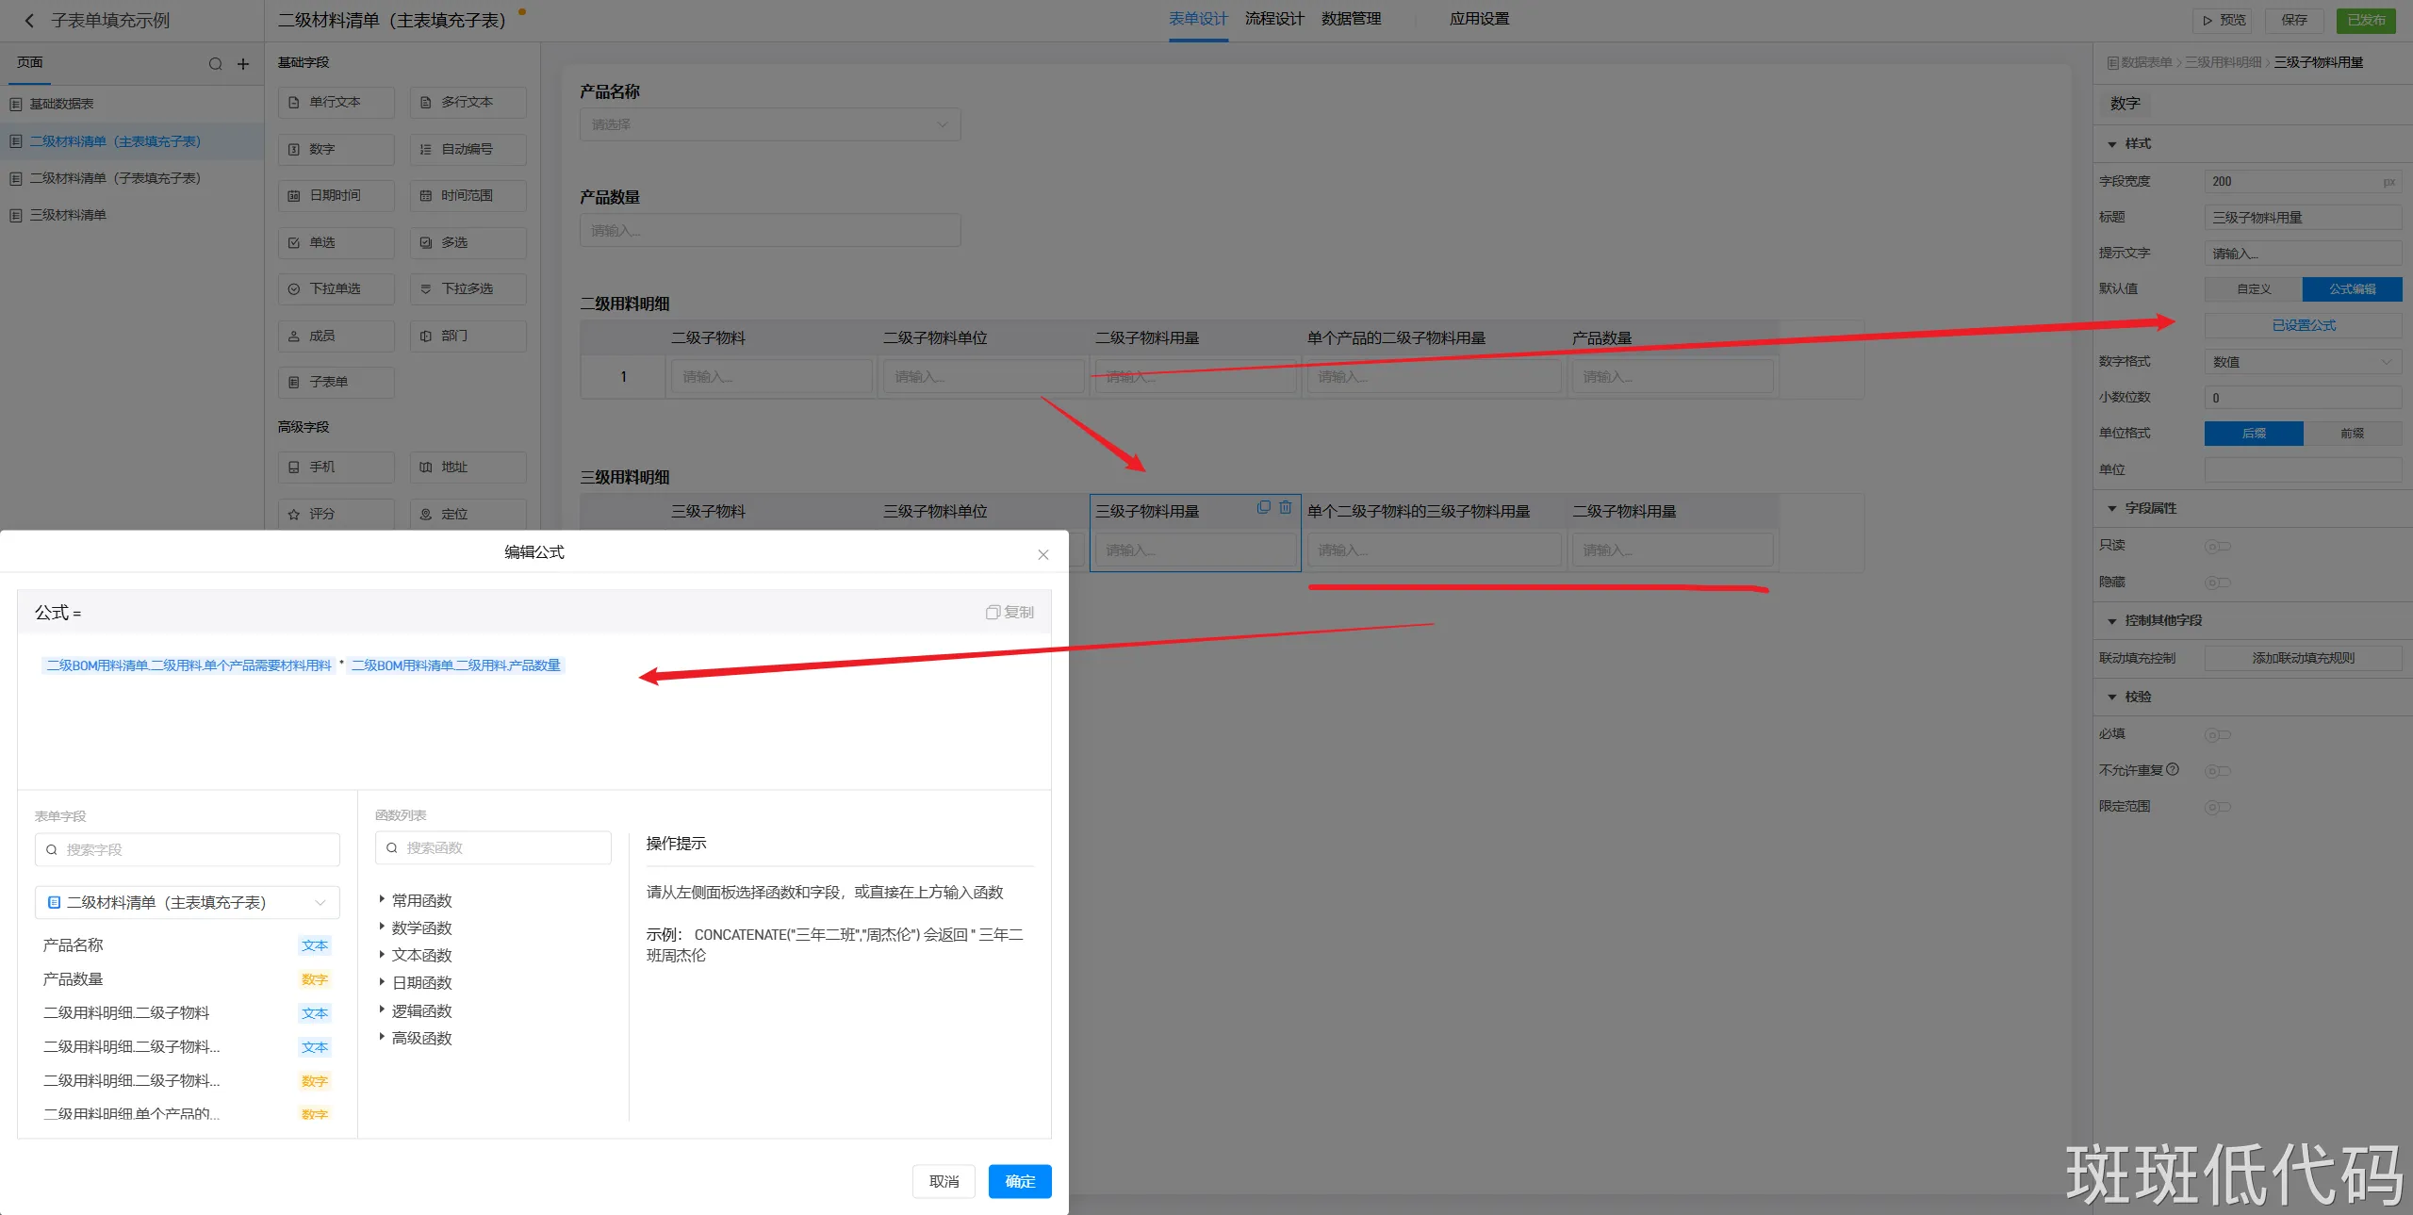Open the 二级材料清单（主表填充子表）form dropdown
The height and width of the screenshot is (1215, 2413).
pos(187,902)
